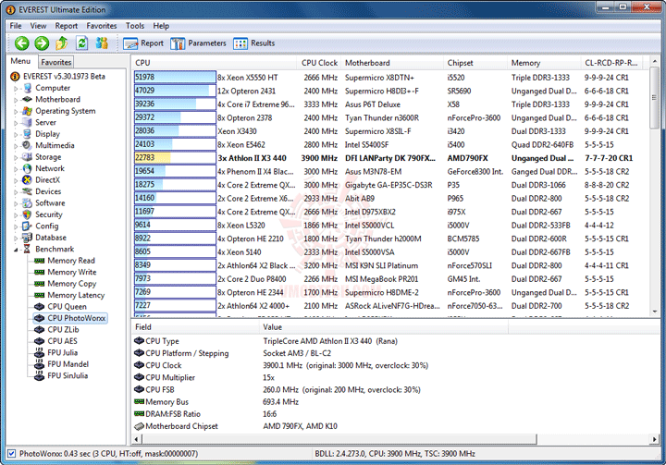Screen dimensions: 666x465
Task: Expand the Operating System tree node
Action: 16,111
